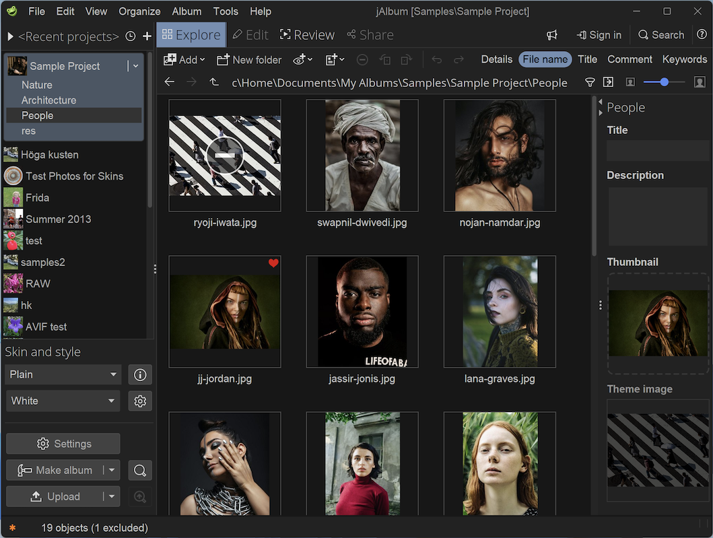This screenshot has height=538, width=713.
Task: Open the Tools menu
Action: click(x=226, y=11)
